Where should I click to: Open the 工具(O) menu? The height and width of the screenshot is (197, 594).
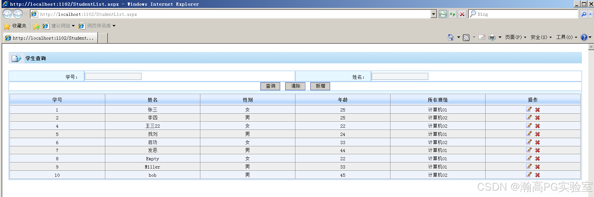566,37
